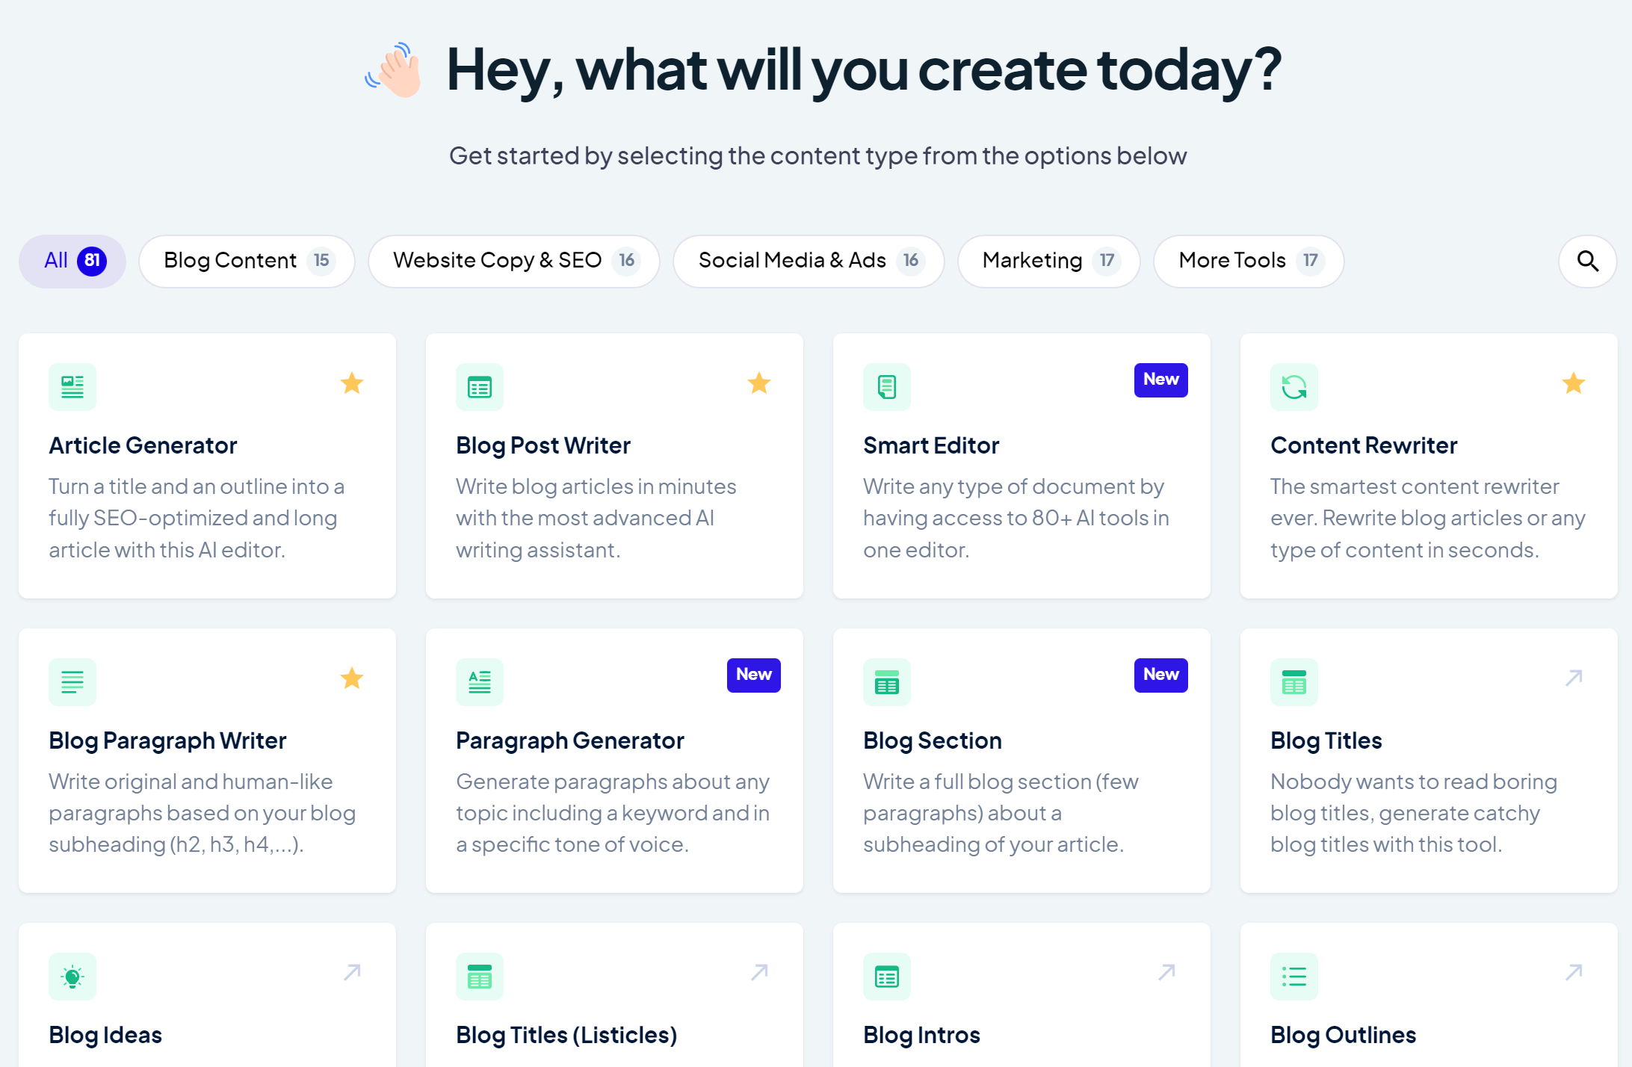The height and width of the screenshot is (1067, 1632).
Task: Click the Smart Editor document icon
Action: pyautogui.click(x=887, y=386)
